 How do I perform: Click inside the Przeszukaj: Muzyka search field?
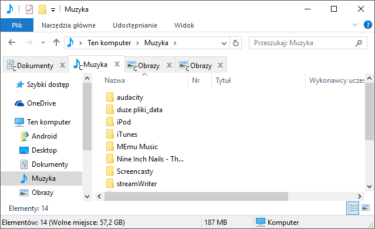(304, 43)
